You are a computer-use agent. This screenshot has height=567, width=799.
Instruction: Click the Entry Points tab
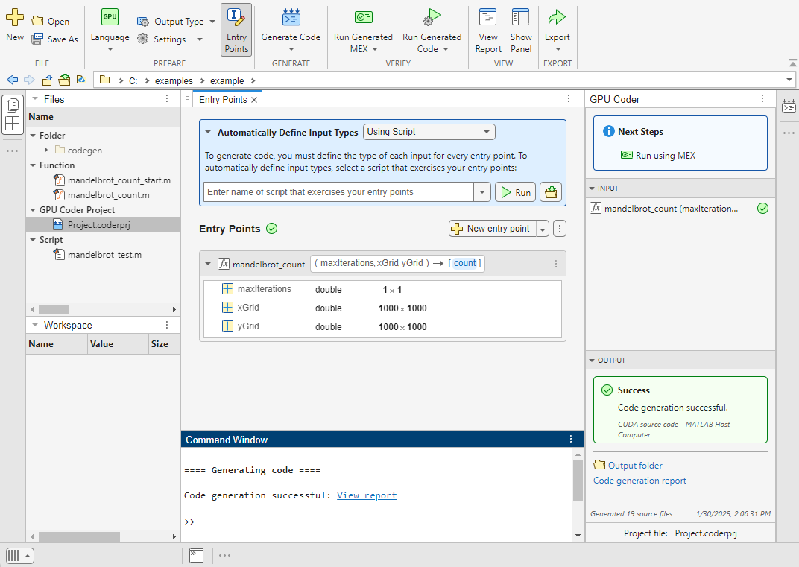click(223, 99)
